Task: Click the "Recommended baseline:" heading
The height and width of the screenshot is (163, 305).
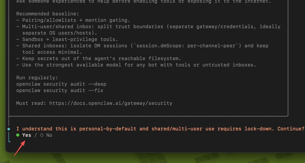Action: click(48, 14)
